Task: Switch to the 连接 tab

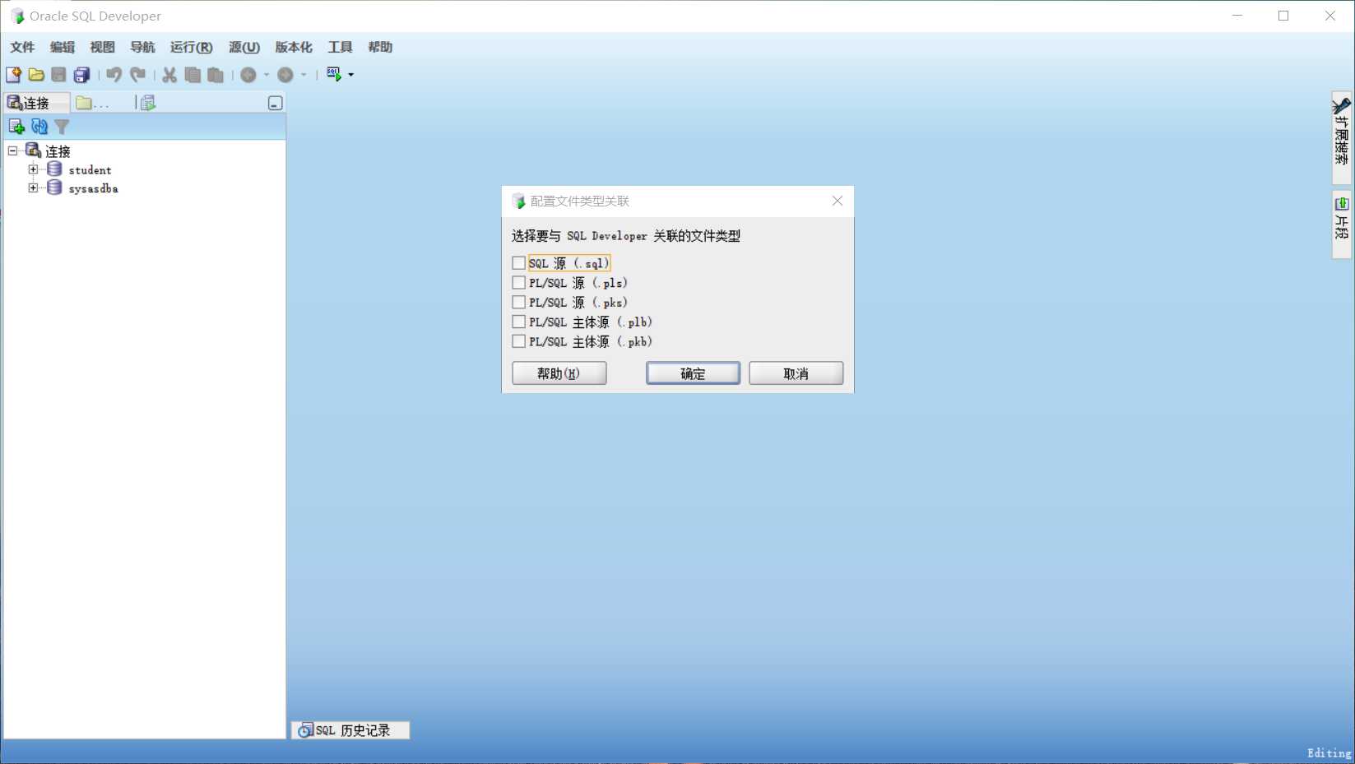Action: (36, 103)
